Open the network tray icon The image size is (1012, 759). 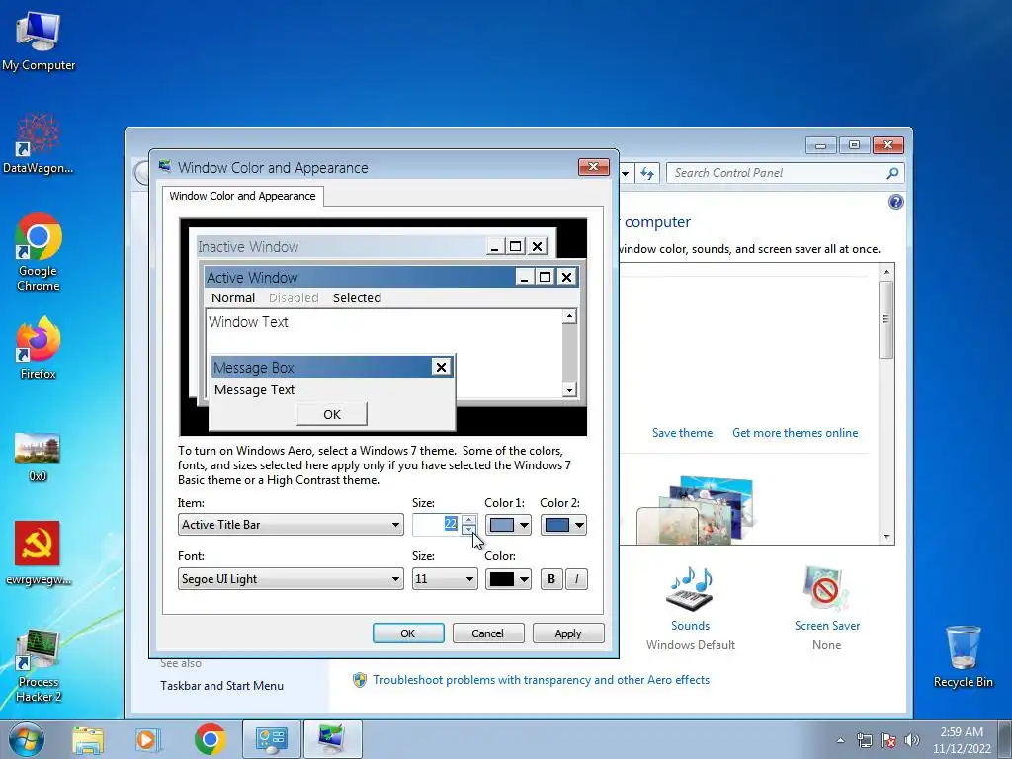click(x=864, y=740)
